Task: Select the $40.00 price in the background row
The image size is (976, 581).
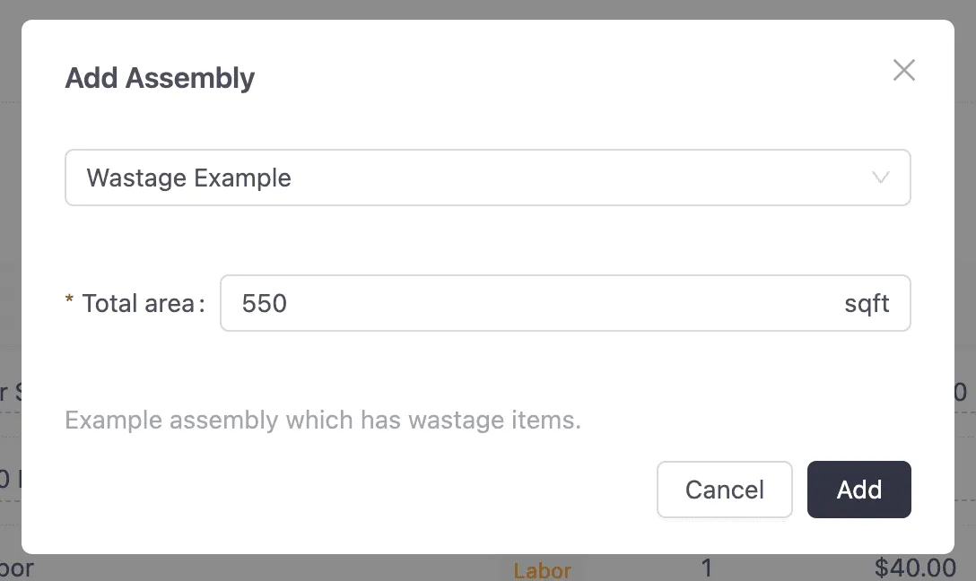Action: click(917, 568)
